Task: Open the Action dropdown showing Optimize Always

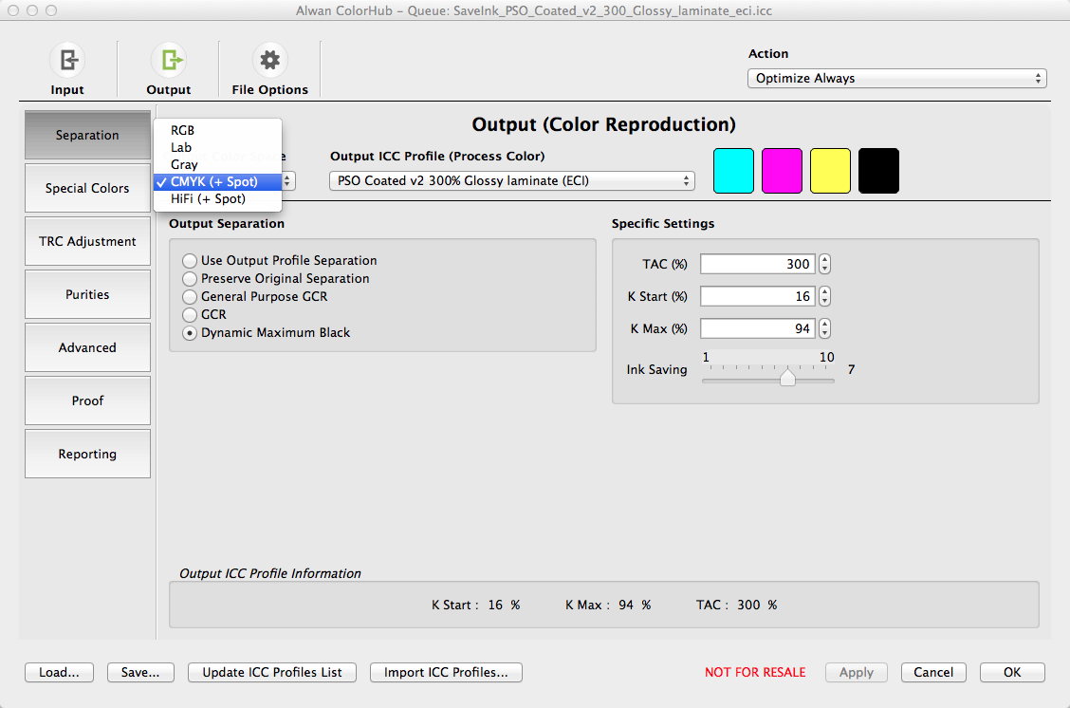Action: pos(895,78)
